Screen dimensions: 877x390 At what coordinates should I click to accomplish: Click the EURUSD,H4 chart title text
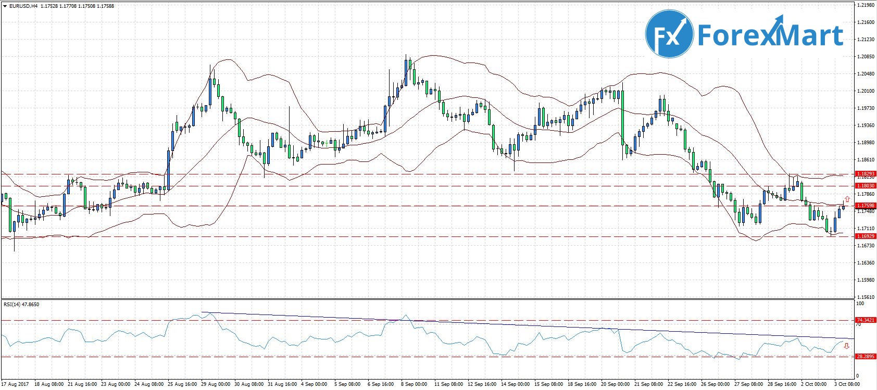(23, 6)
